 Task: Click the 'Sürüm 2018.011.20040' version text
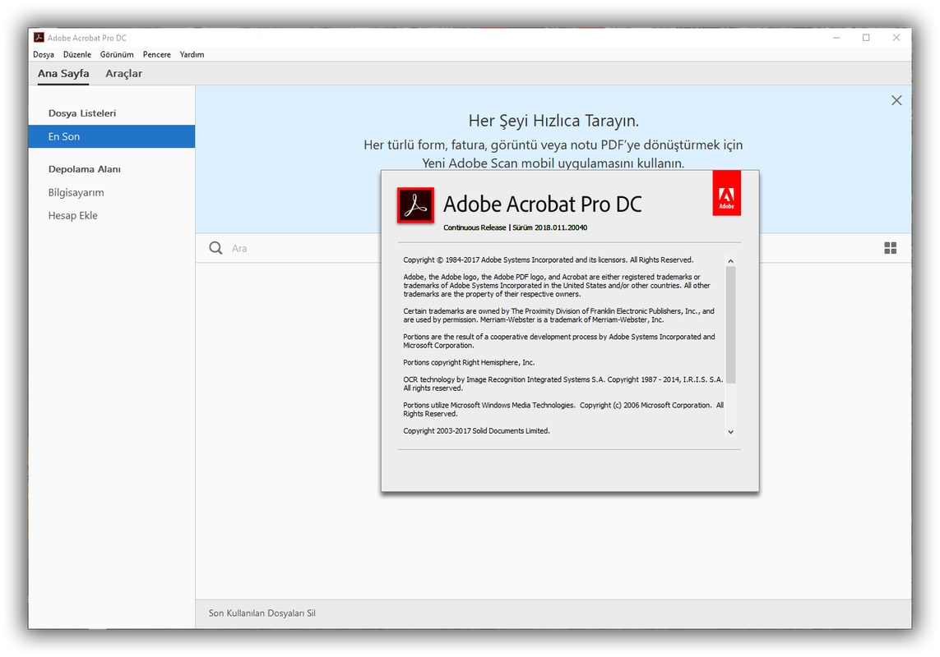point(549,227)
